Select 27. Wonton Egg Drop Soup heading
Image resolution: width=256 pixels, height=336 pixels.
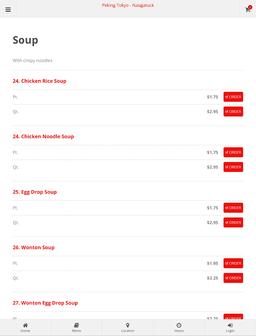pyautogui.click(x=45, y=303)
